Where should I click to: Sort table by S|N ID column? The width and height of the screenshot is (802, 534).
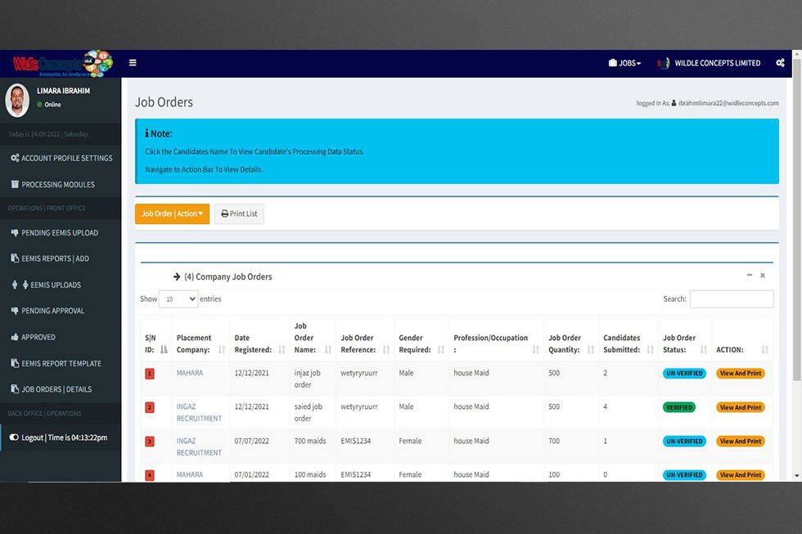(x=164, y=349)
